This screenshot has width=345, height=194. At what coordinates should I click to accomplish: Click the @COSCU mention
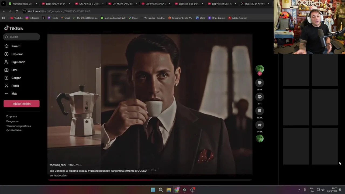(x=141, y=171)
